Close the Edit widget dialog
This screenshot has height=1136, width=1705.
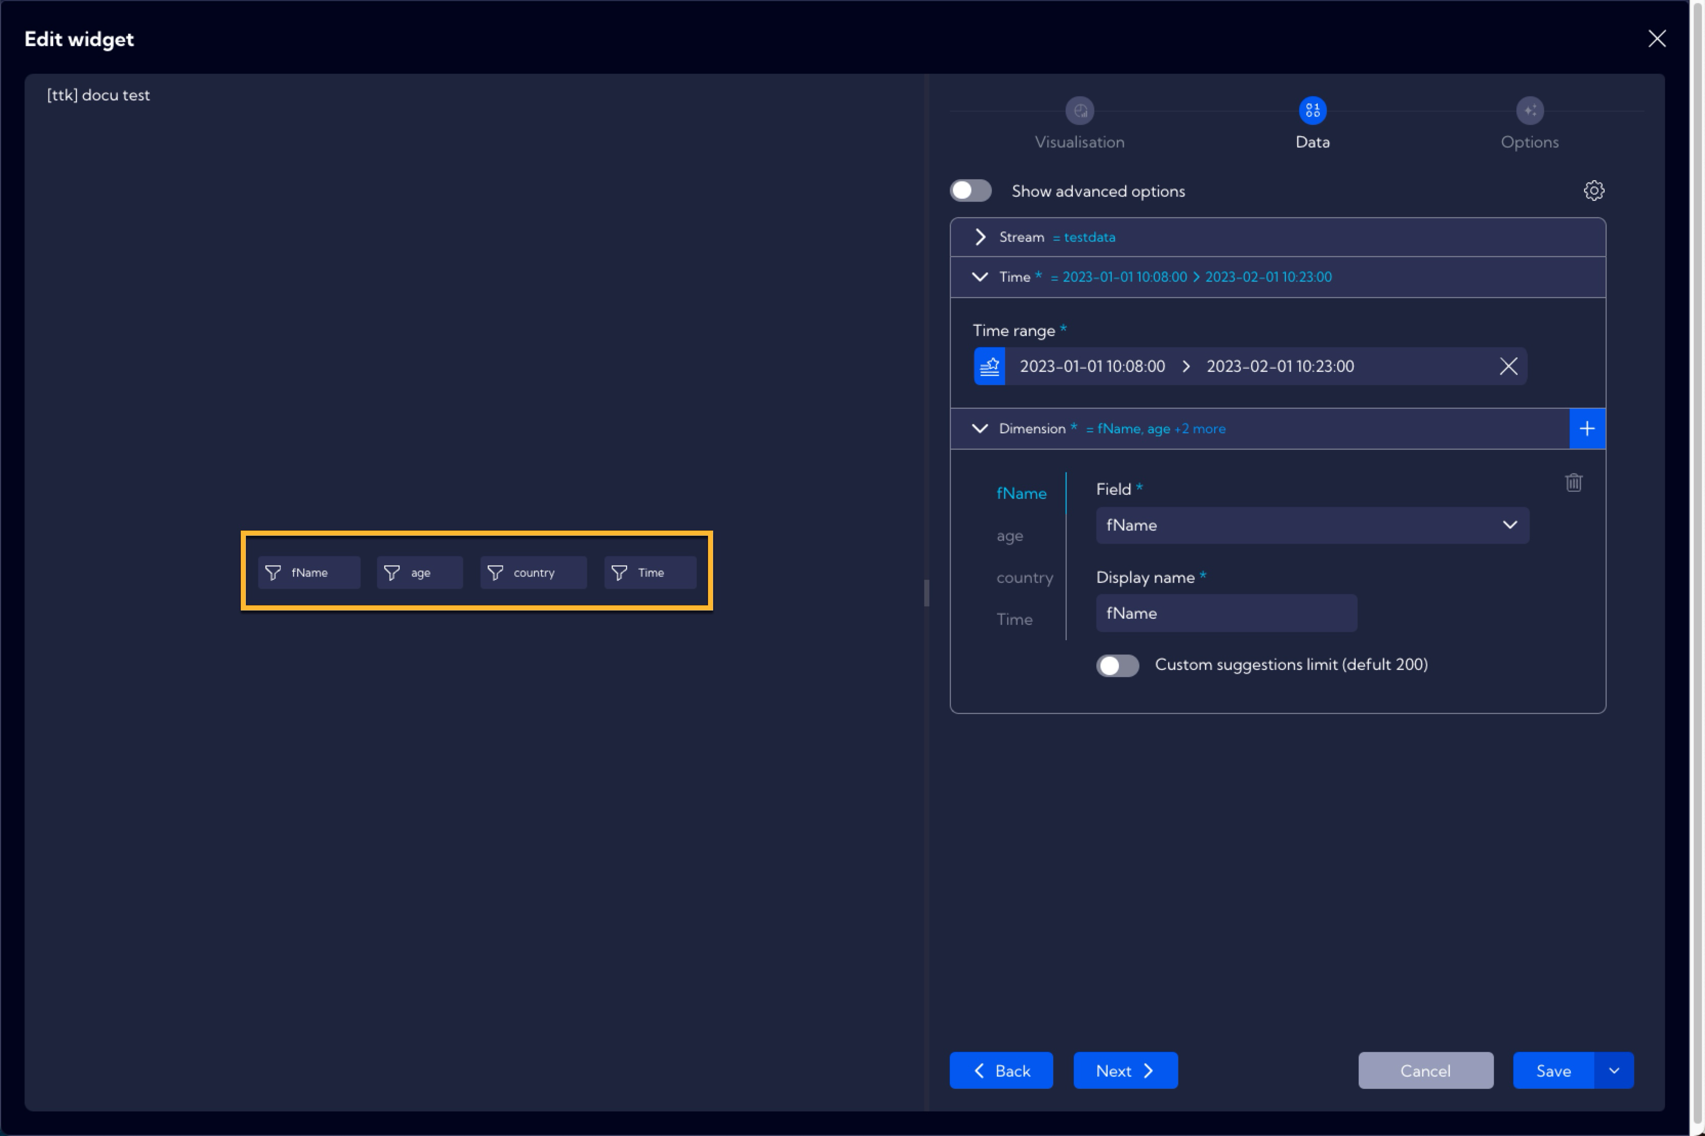[1656, 38]
